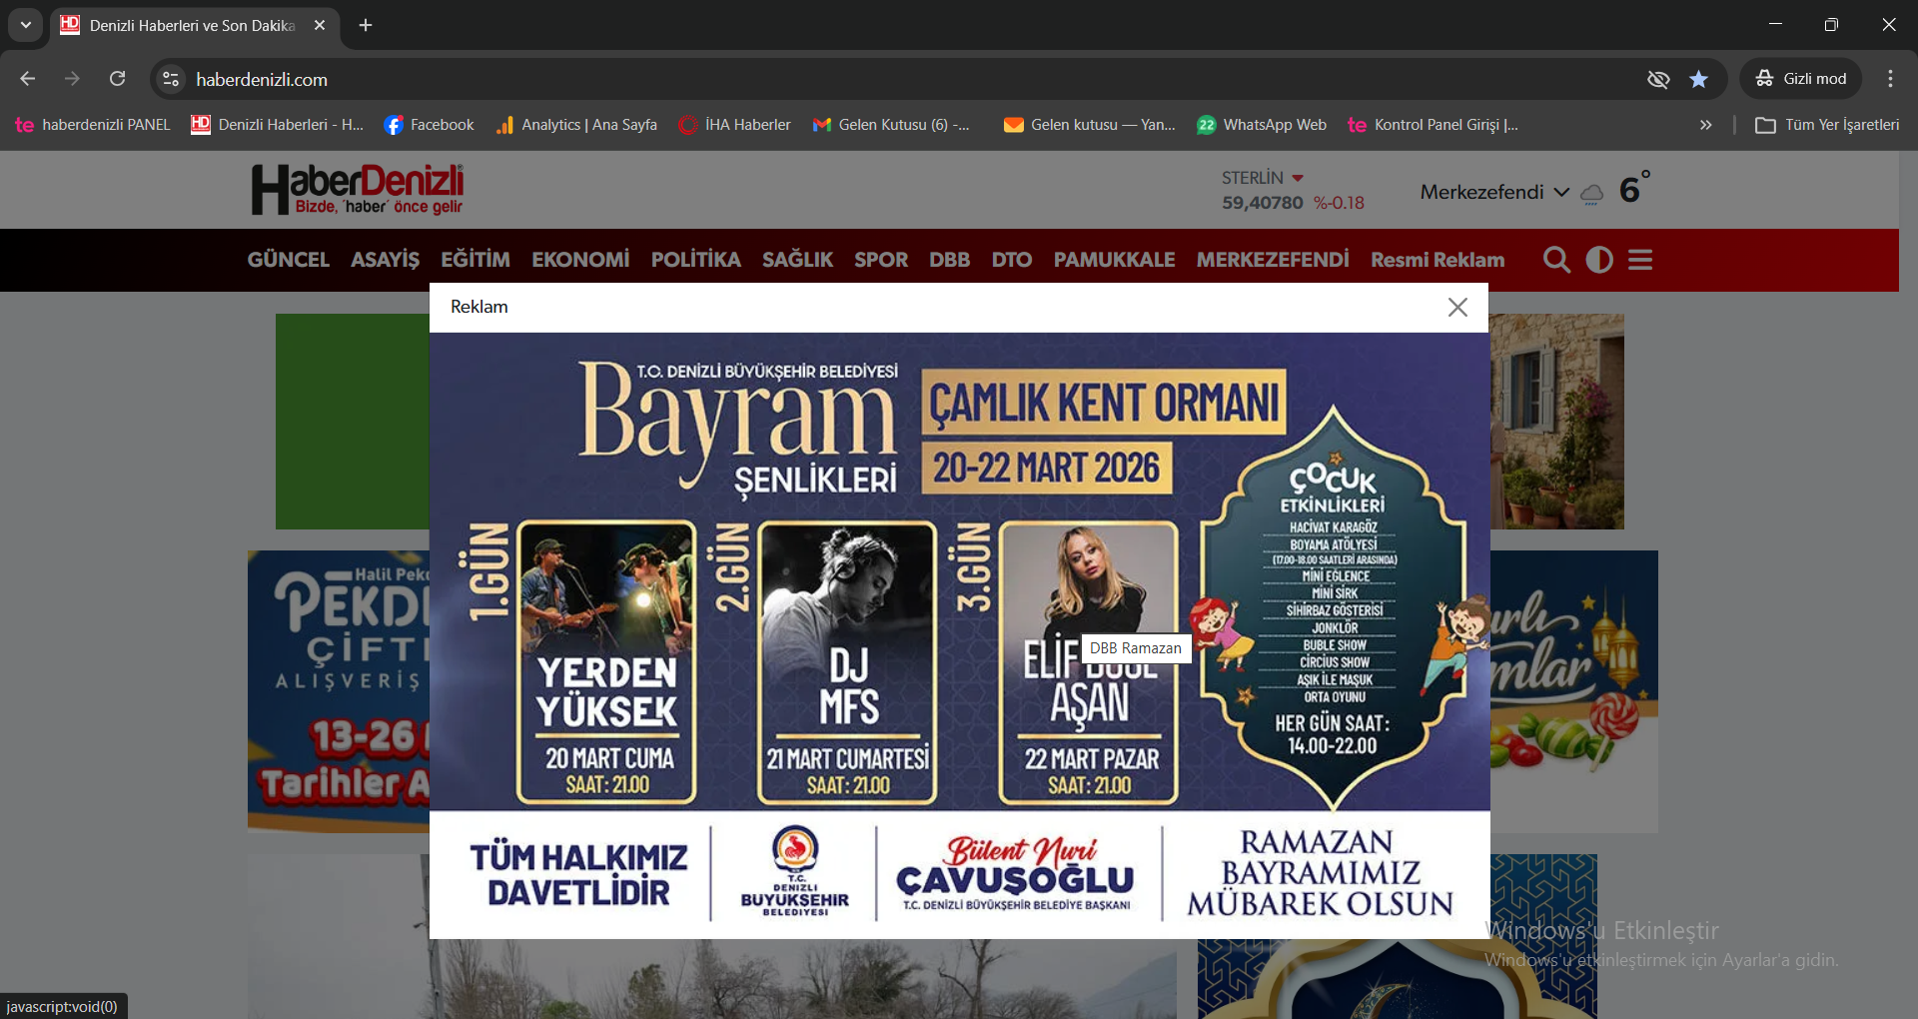Viewport: 1918px width, 1019px height.
Task: Open Chrome three-dot menu
Action: (1890, 79)
